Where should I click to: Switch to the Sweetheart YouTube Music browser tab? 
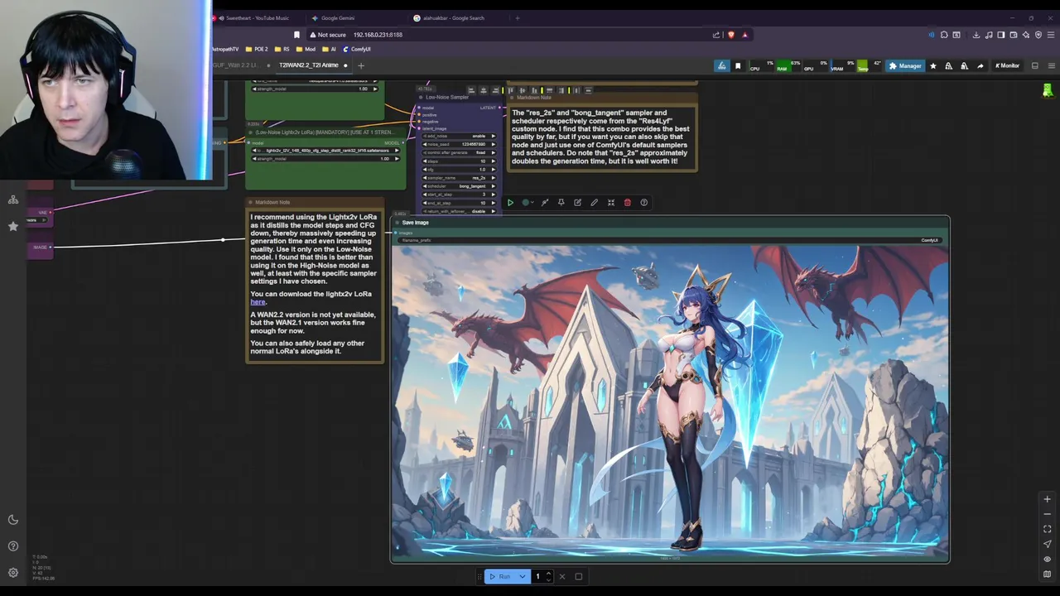click(x=257, y=17)
